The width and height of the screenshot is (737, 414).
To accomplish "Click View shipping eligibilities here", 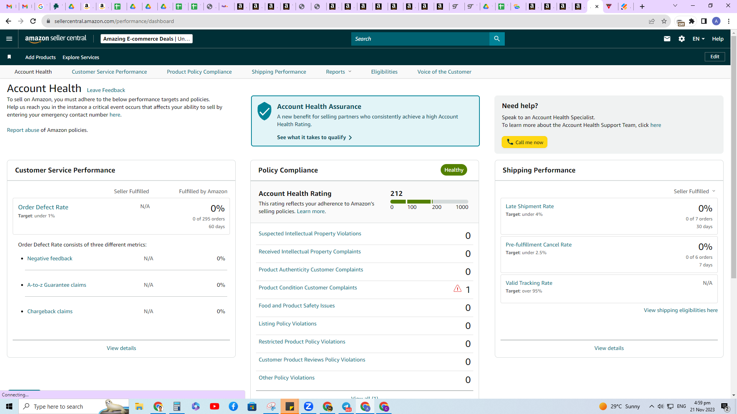I will pyautogui.click(x=681, y=310).
